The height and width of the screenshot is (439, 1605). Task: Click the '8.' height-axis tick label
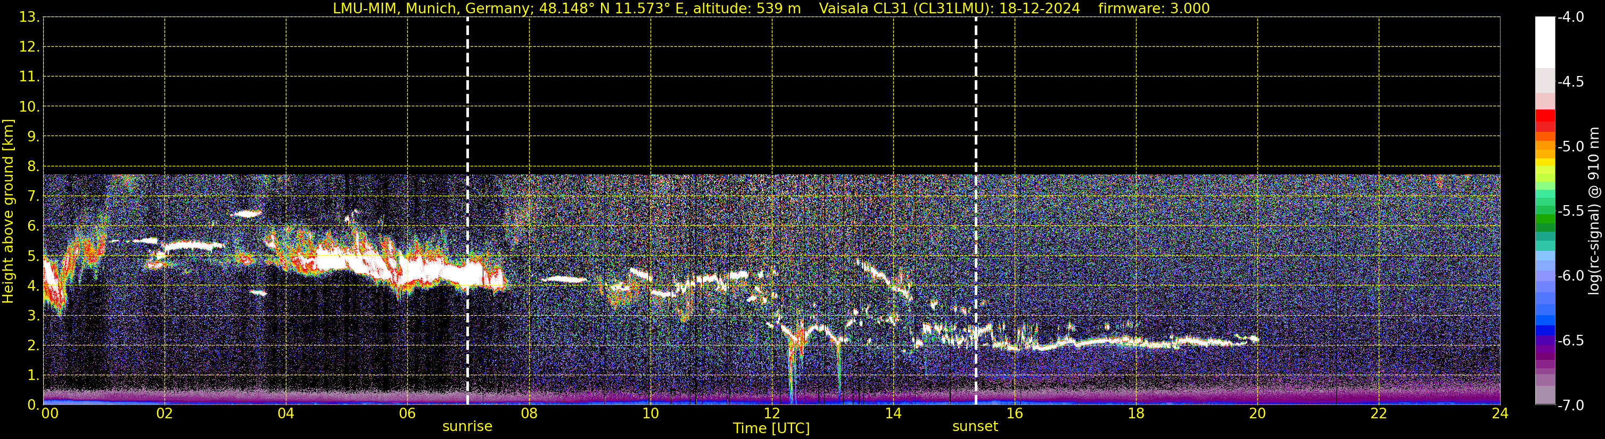point(32,167)
